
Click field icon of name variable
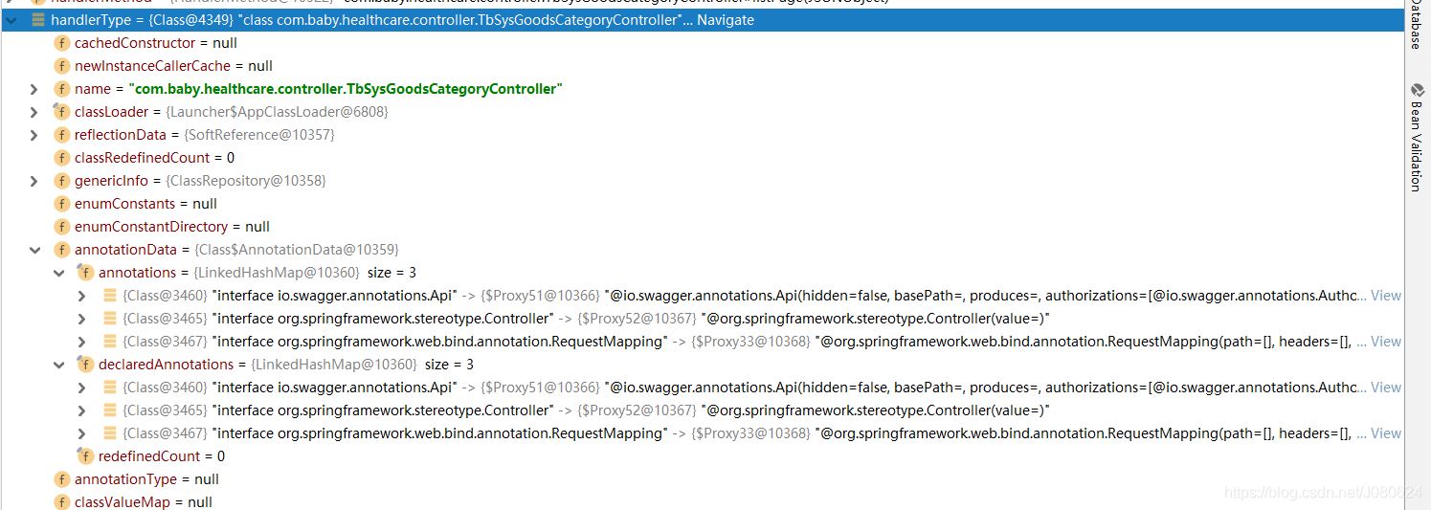[62, 89]
